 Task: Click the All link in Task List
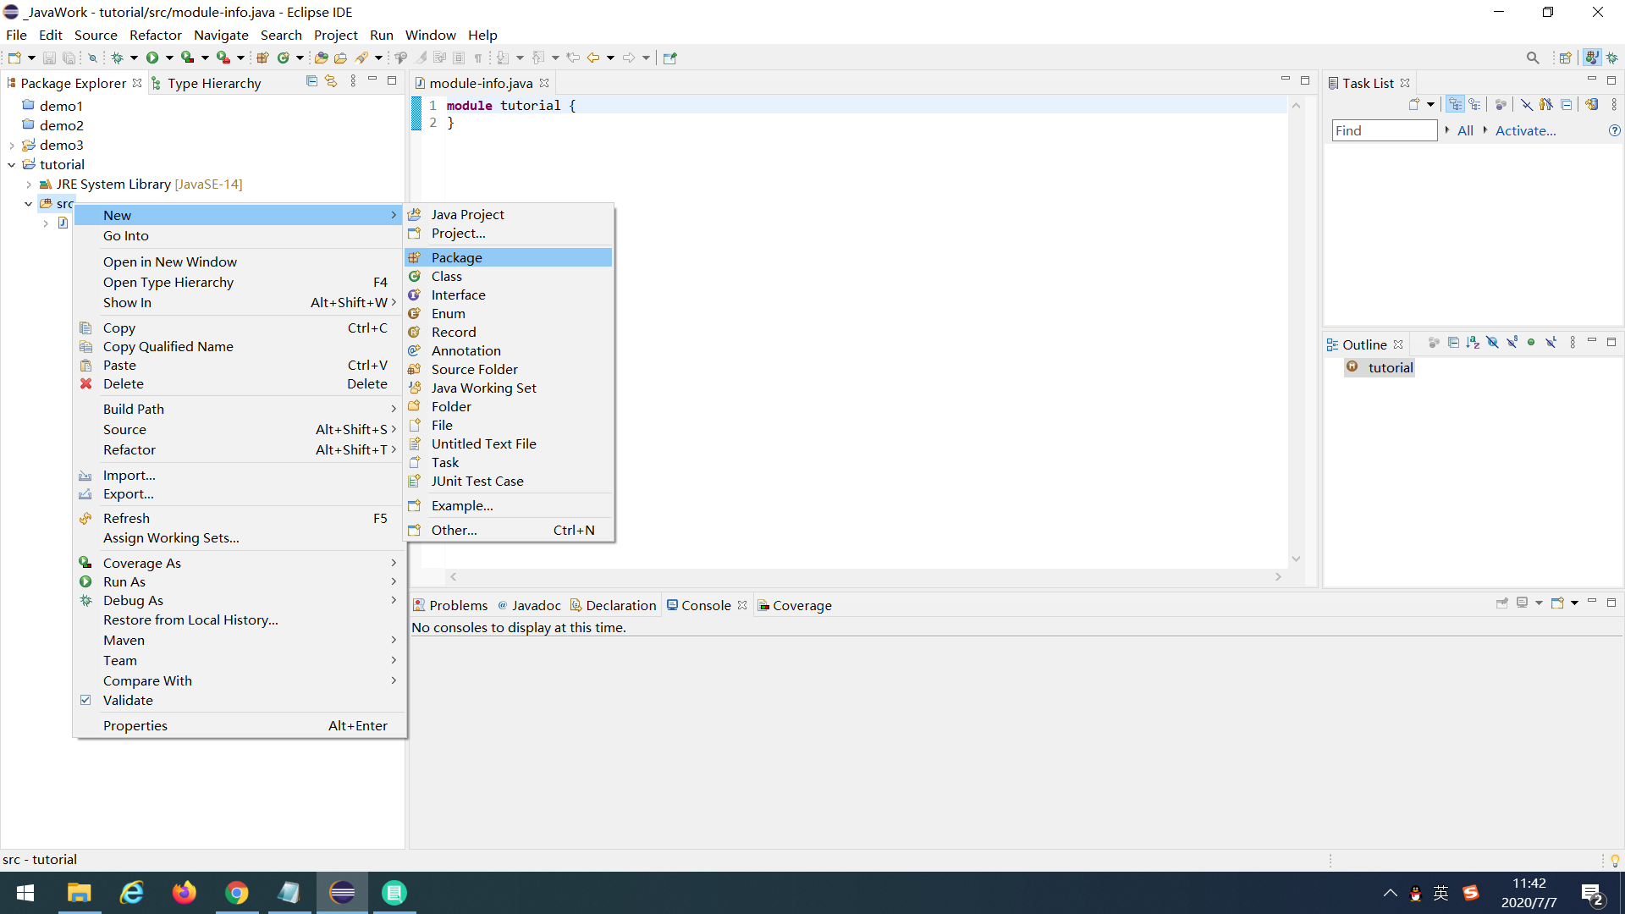1465,130
